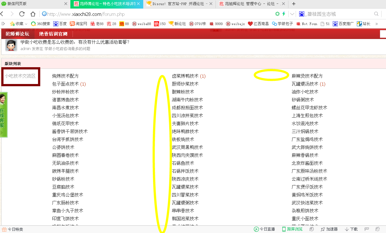Click the browser back arrow

pos(2,14)
